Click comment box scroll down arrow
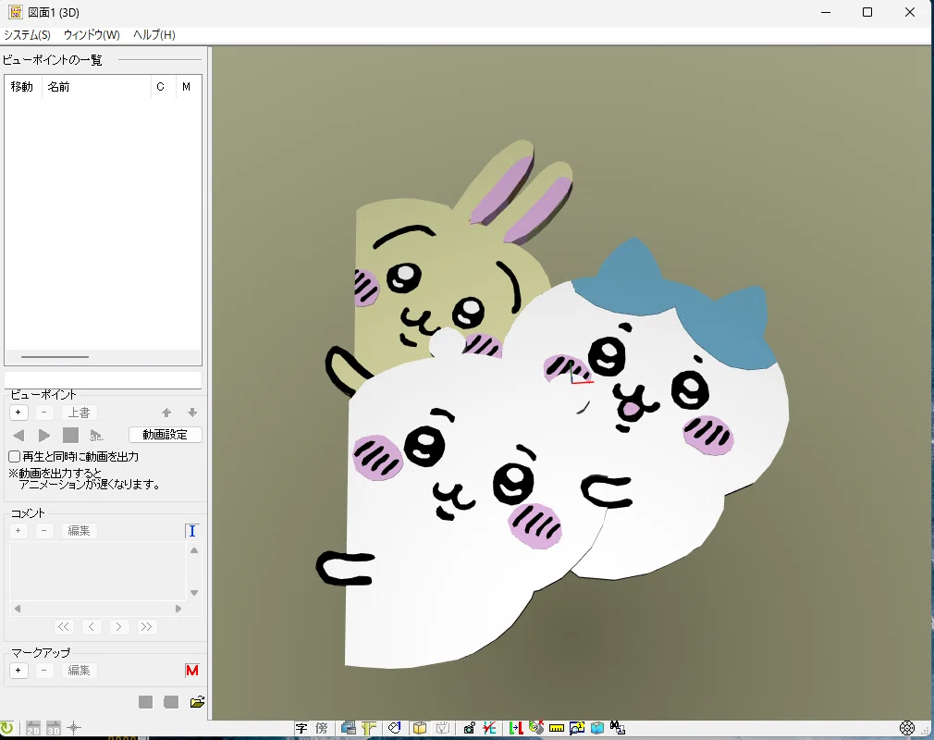Viewport: 934px width, 740px height. [x=194, y=593]
